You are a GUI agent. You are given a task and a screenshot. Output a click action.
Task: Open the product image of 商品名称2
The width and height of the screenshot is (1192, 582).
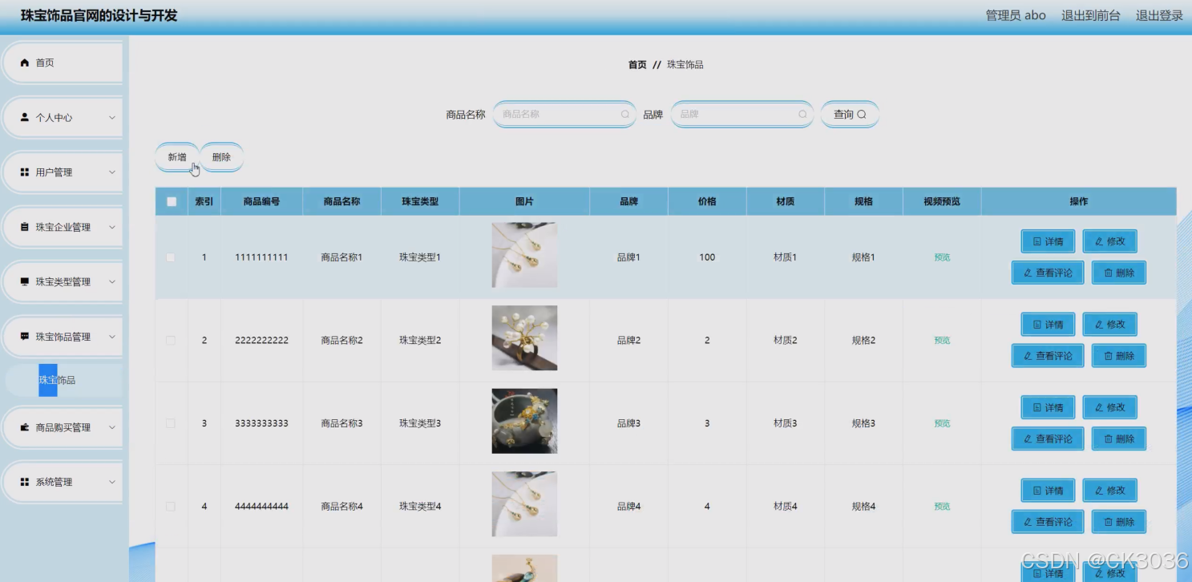click(x=524, y=338)
